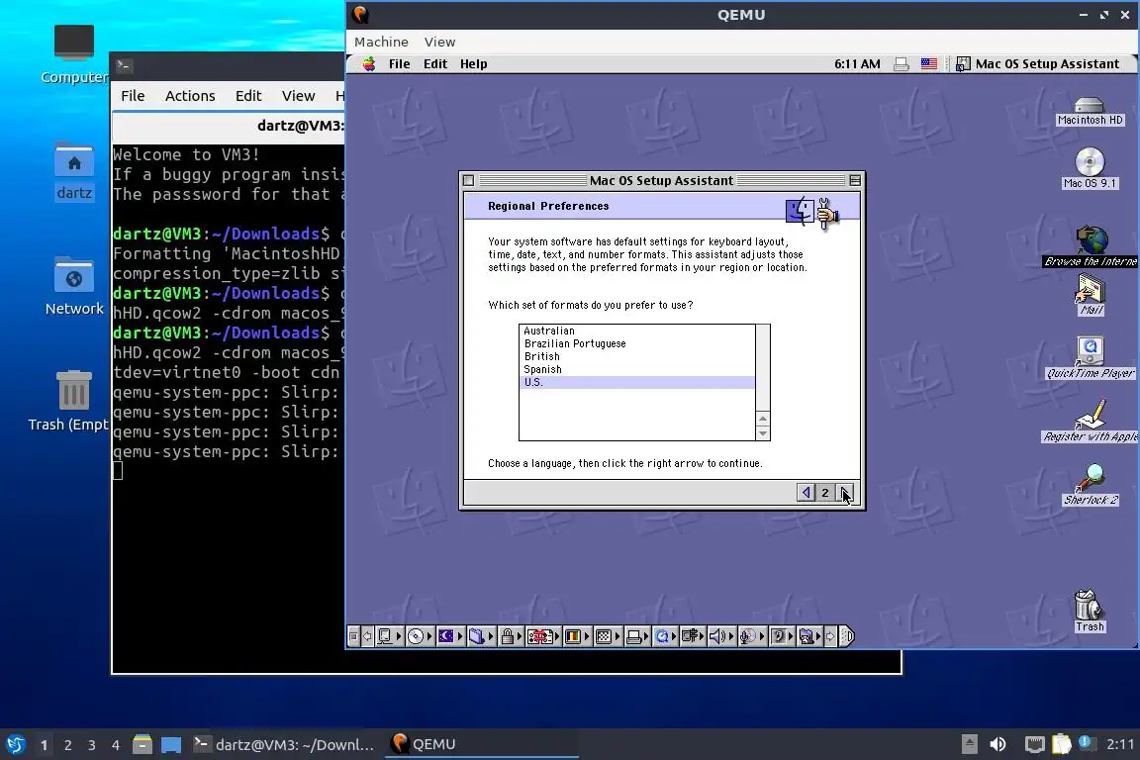Open the speech ear control strip module
Screen dimensions: 1140x760
pyautogui.click(x=782, y=636)
